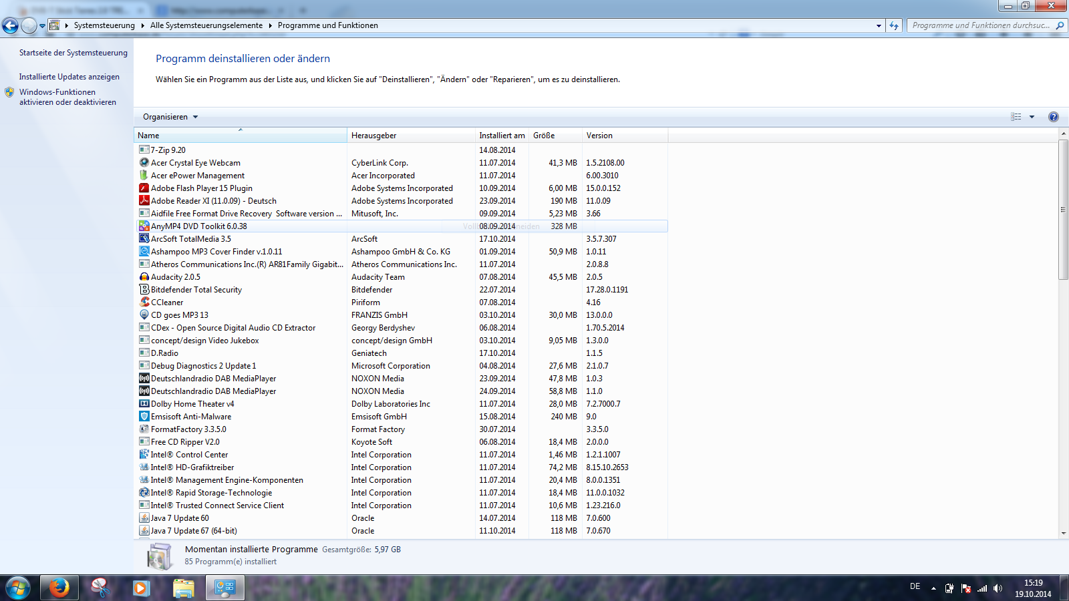Open Firefox from the taskbar
This screenshot has width=1069, height=601.
59,588
